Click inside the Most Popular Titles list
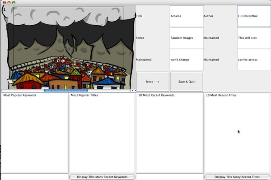Viewport: 271px width, 180px height. pyautogui.click(x=102, y=134)
